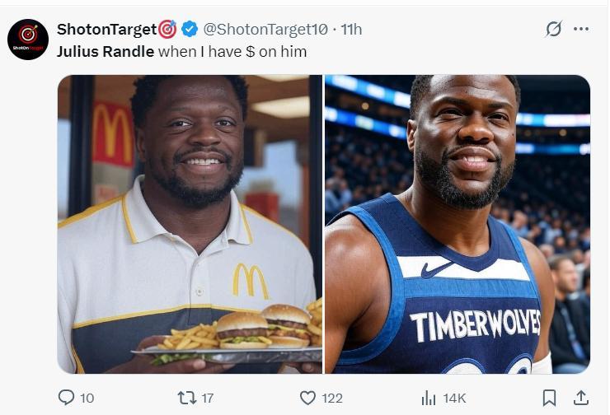Open the view analytics bar-chart icon
This screenshot has height=415, width=610.
pos(429,398)
